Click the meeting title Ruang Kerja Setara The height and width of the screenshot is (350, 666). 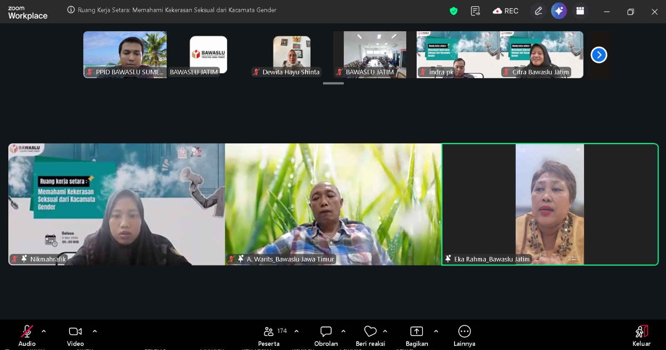(177, 10)
